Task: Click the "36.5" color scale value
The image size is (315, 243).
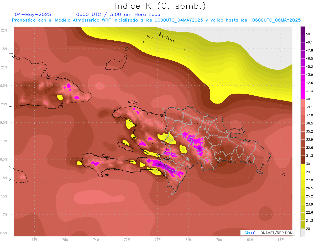Action: point(309,123)
